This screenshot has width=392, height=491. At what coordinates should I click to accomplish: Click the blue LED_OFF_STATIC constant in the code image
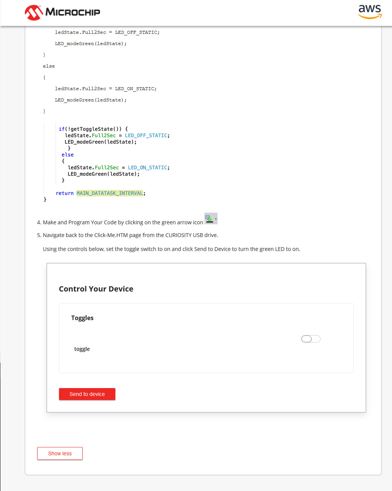(146, 135)
